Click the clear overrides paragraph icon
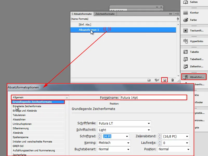 tap(157, 80)
